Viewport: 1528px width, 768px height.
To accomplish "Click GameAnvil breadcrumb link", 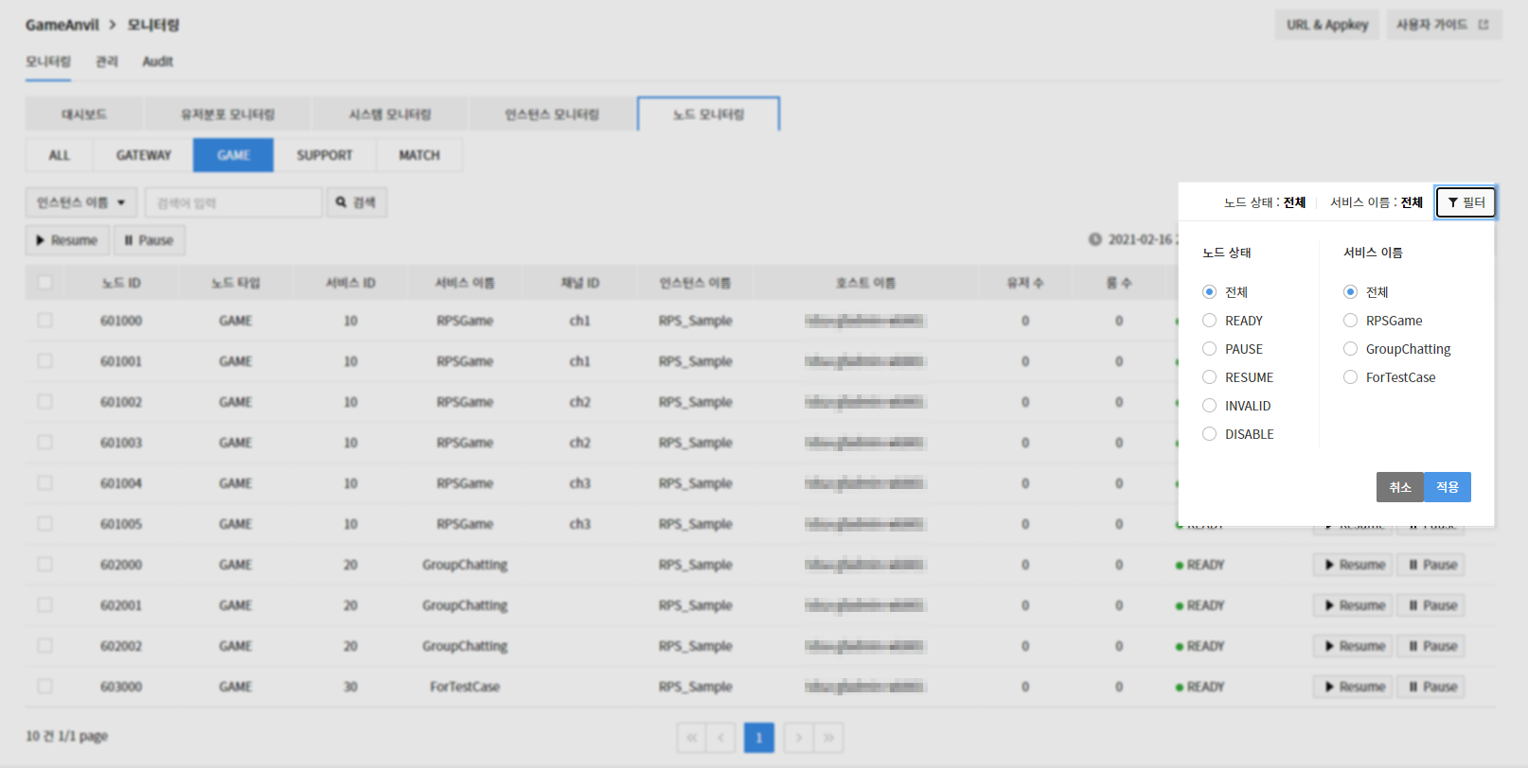I will pos(62,25).
